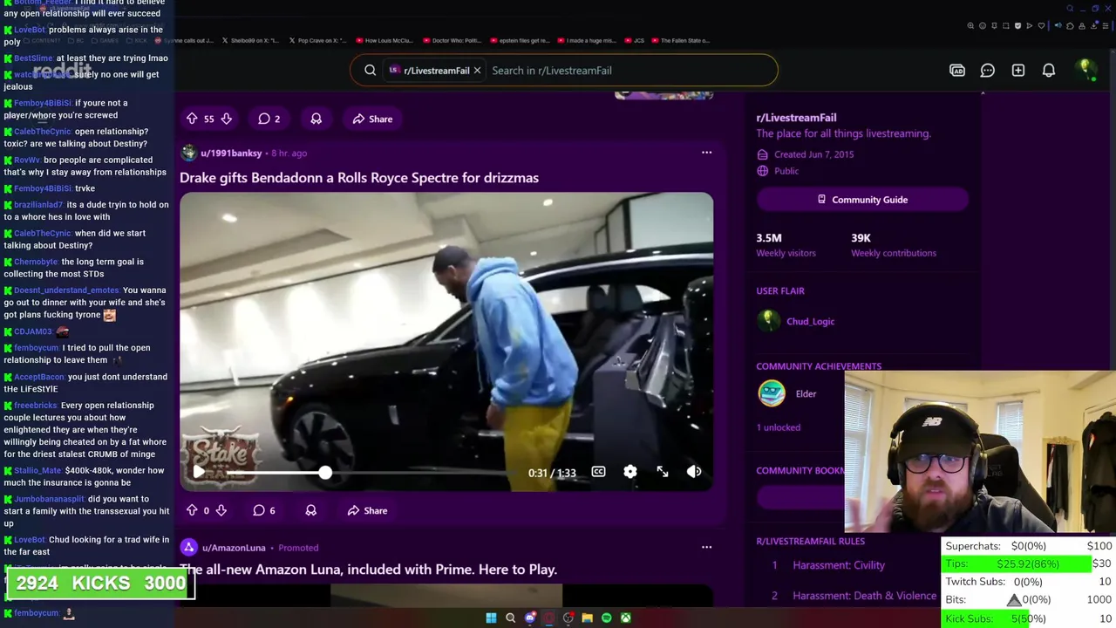Click the Created Jun 7, 2015 text
Screen dimensions: 1116x628
pos(813,154)
